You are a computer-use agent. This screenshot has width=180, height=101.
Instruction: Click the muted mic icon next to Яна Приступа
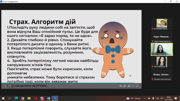click(152, 66)
